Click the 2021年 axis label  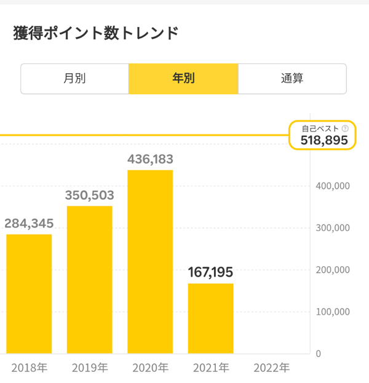210,368
